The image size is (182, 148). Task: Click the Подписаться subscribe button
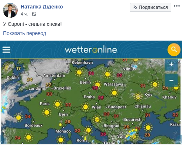coord(151,7)
